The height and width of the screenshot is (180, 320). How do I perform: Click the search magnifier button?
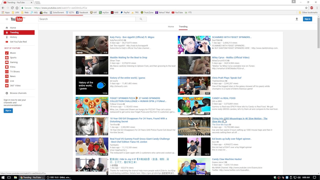point(141,19)
